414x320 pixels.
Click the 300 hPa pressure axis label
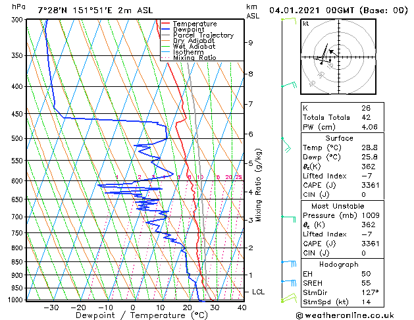[18, 20]
